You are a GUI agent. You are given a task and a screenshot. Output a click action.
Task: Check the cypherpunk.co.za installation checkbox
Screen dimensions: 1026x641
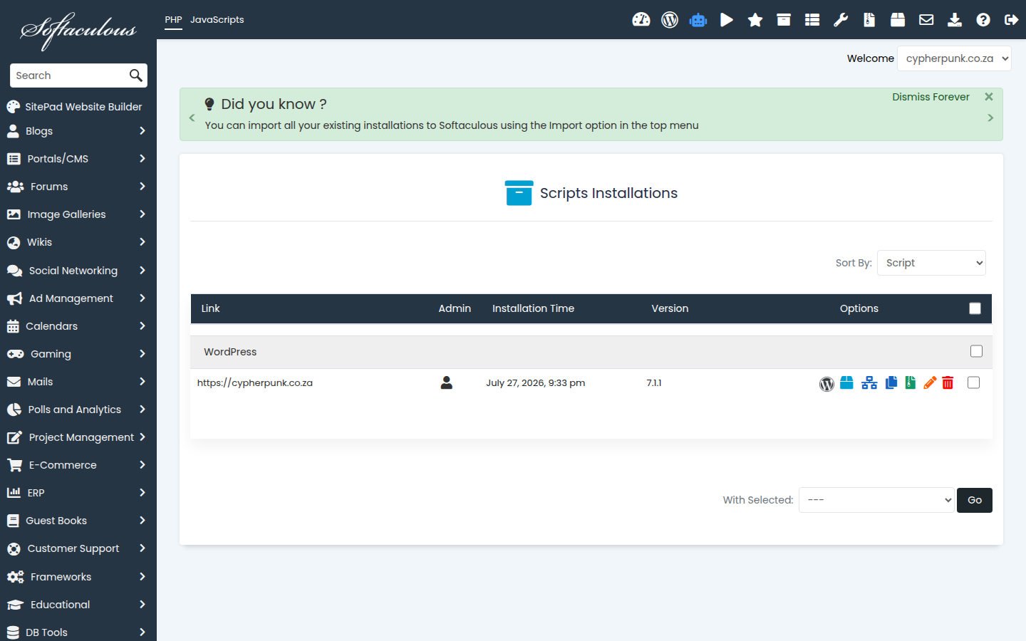tap(974, 382)
